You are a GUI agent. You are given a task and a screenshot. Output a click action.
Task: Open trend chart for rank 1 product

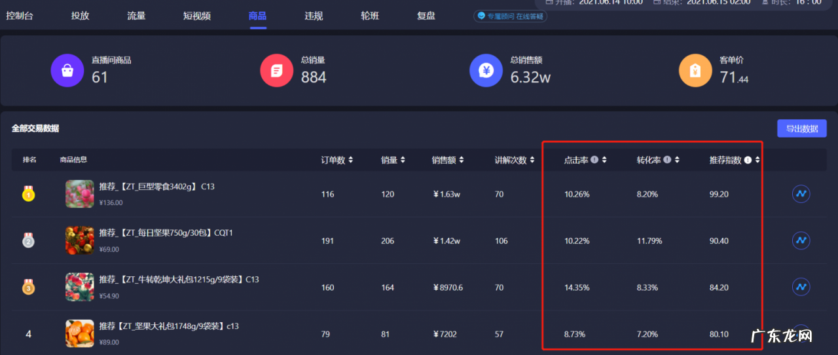[801, 195]
